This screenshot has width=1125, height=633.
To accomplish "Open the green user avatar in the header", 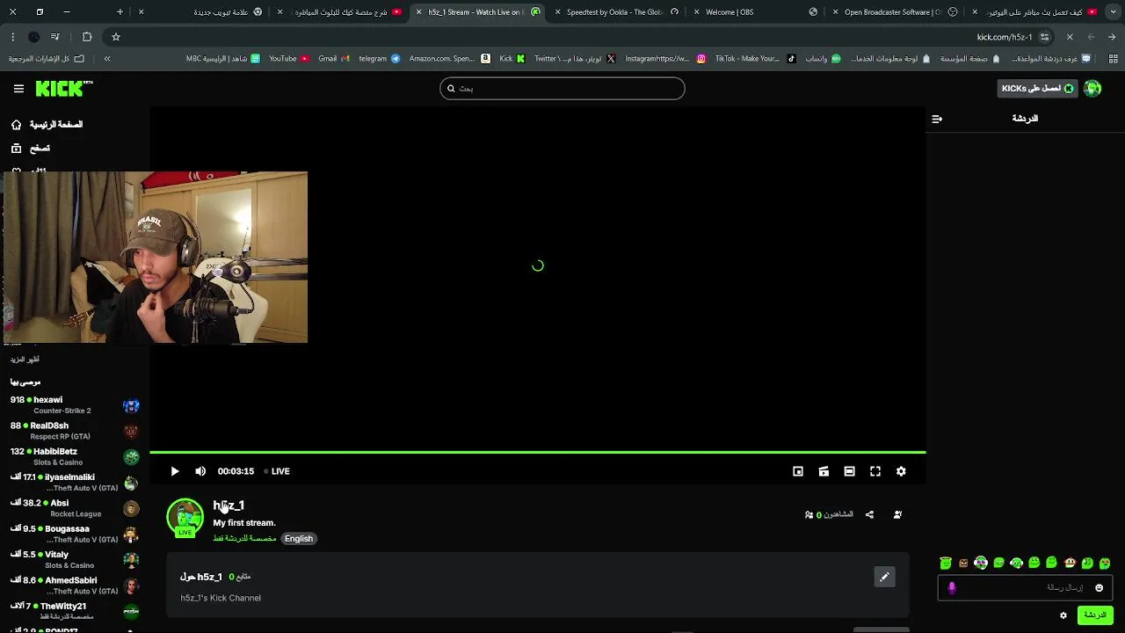I will (x=1092, y=88).
